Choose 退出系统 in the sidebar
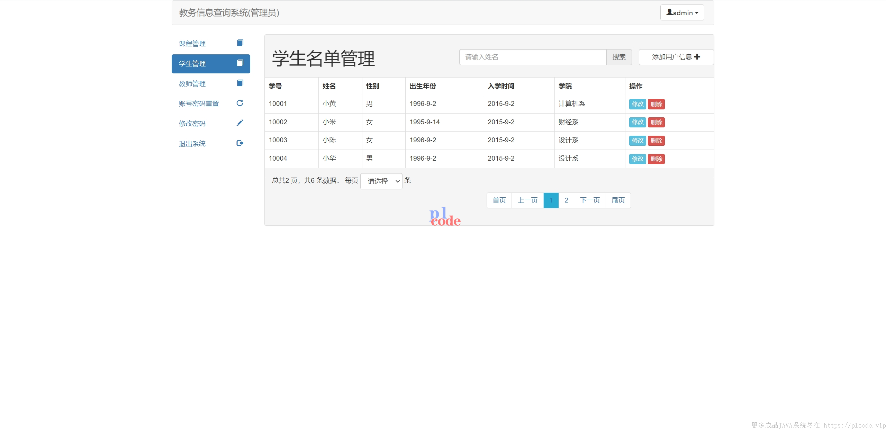 pos(211,144)
